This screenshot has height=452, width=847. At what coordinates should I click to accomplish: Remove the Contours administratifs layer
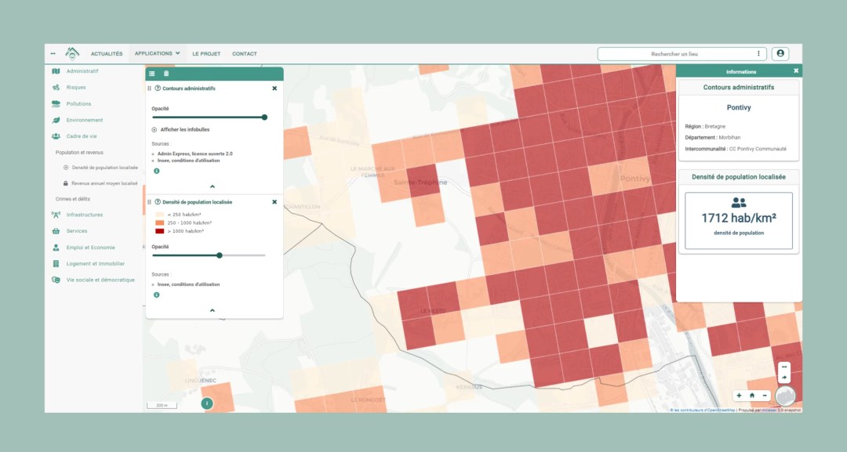[x=274, y=88]
